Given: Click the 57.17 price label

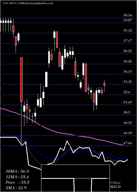Looking at the screenshot, I should pos(128,41).
